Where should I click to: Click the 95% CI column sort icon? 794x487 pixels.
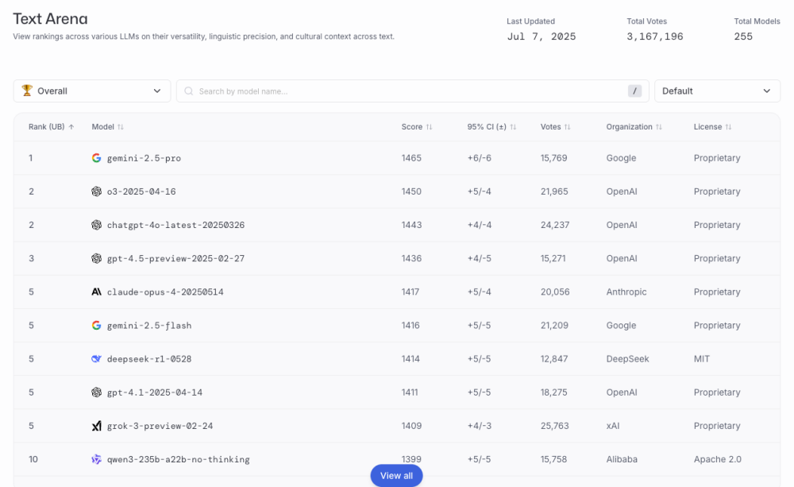click(x=513, y=126)
